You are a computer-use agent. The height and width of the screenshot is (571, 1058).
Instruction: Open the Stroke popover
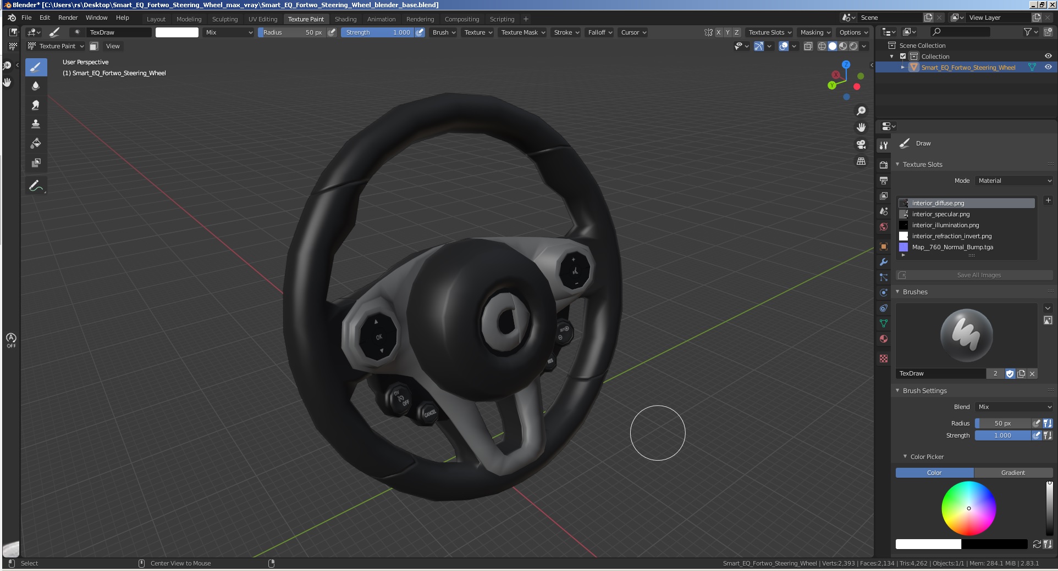coord(565,32)
